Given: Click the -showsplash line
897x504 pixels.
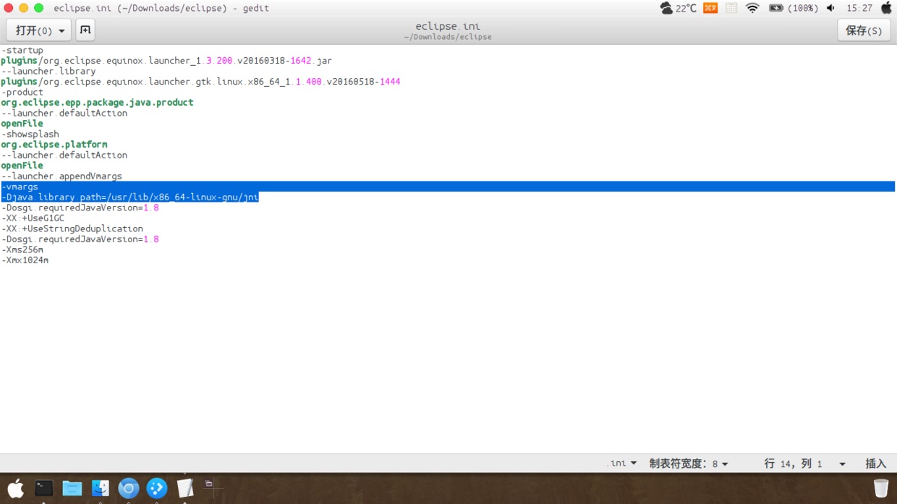Looking at the screenshot, I should pyautogui.click(x=30, y=134).
